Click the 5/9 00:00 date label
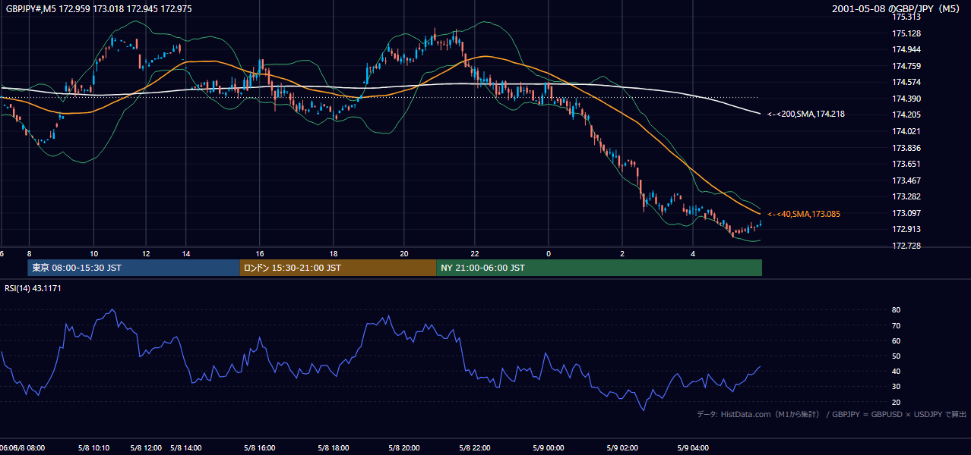971x455 pixels. tap(549, 447)
